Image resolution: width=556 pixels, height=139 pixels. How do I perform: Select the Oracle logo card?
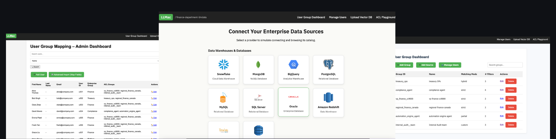pos(293,102)
